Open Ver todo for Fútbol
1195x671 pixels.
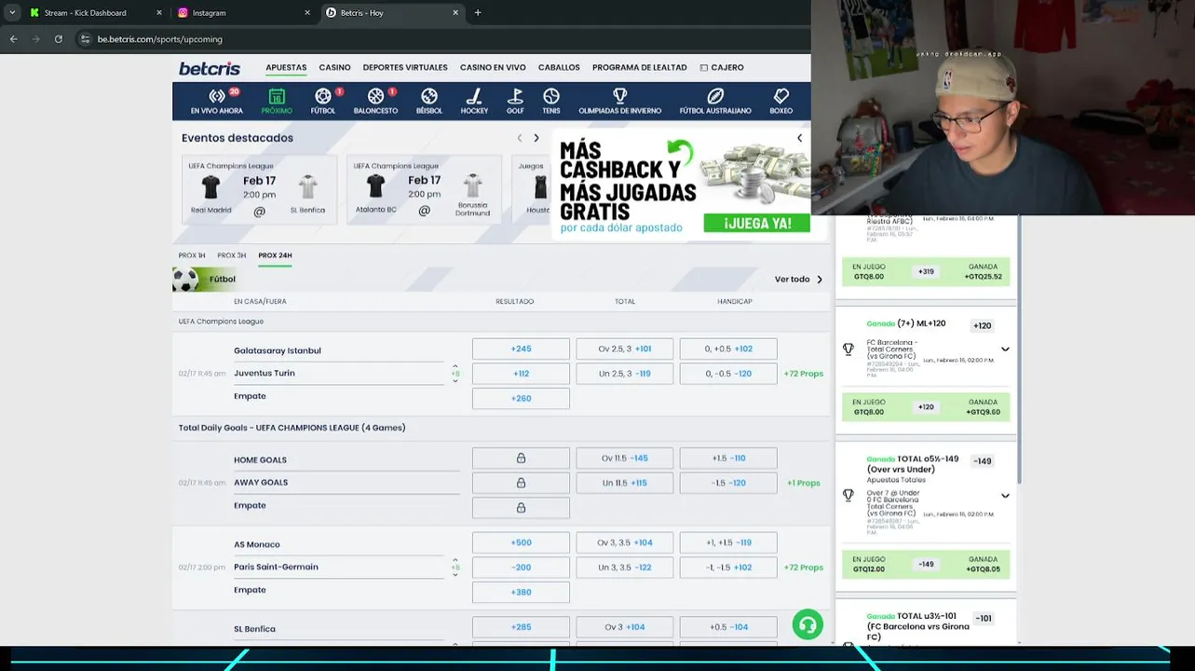(x=798, y=279)
